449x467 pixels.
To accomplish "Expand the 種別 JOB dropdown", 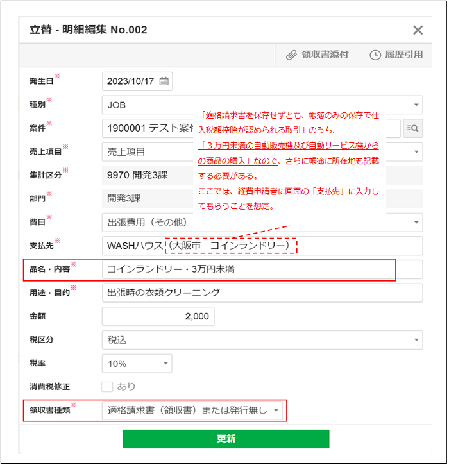I will [416, 105].
